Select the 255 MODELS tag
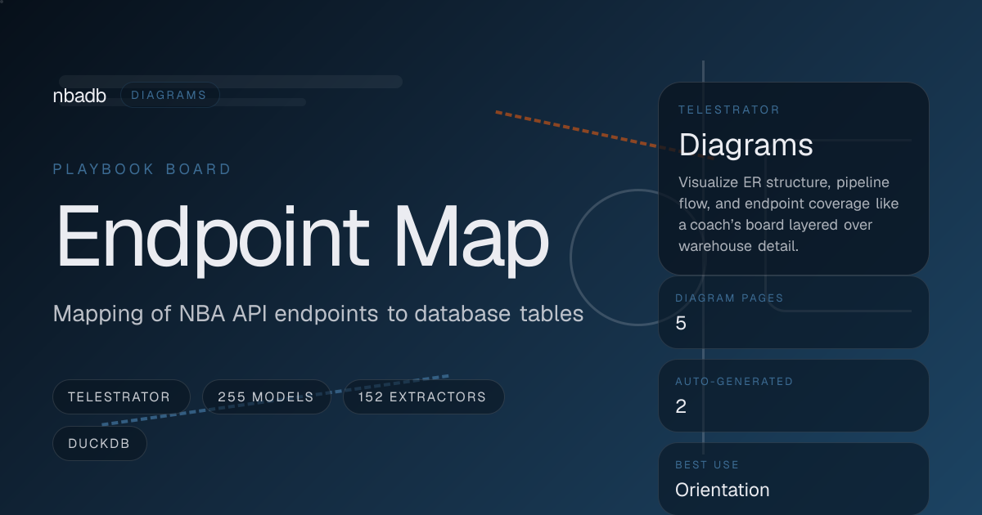Screen dimensions: 982x515 pyautogui.click(x=266, y=397)
